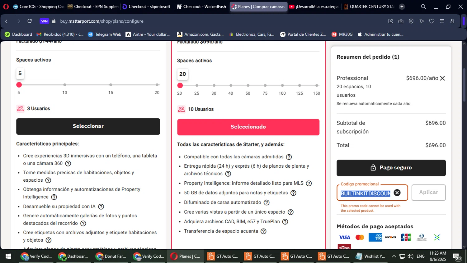
Task: Open the Windows Start menu
Action: 8,256
